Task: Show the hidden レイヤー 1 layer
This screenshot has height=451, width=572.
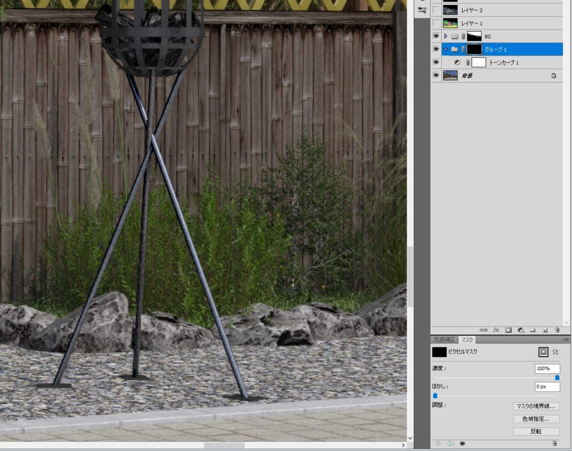Action: (x=436, y=23)
